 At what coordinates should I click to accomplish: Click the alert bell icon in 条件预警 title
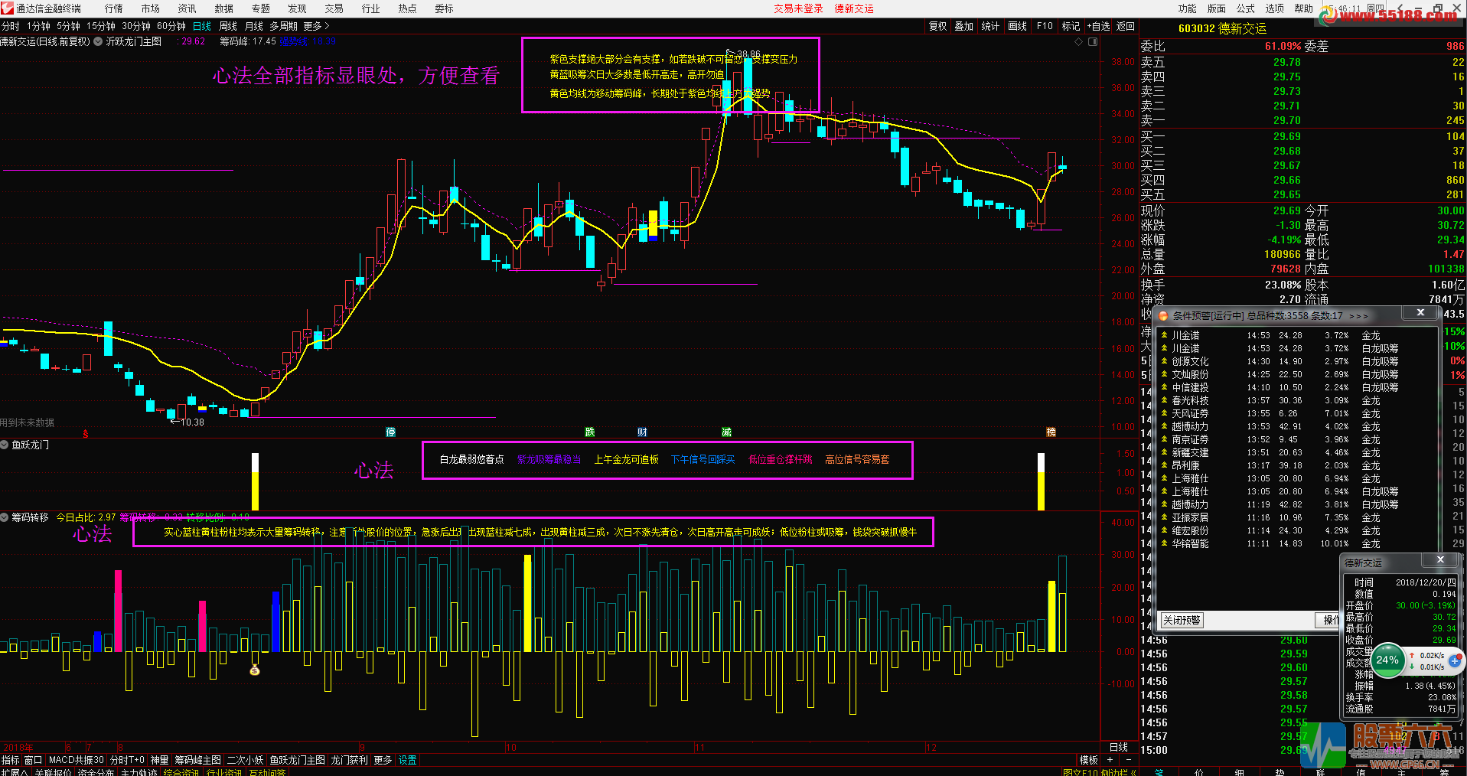(x=1164, y=315)
